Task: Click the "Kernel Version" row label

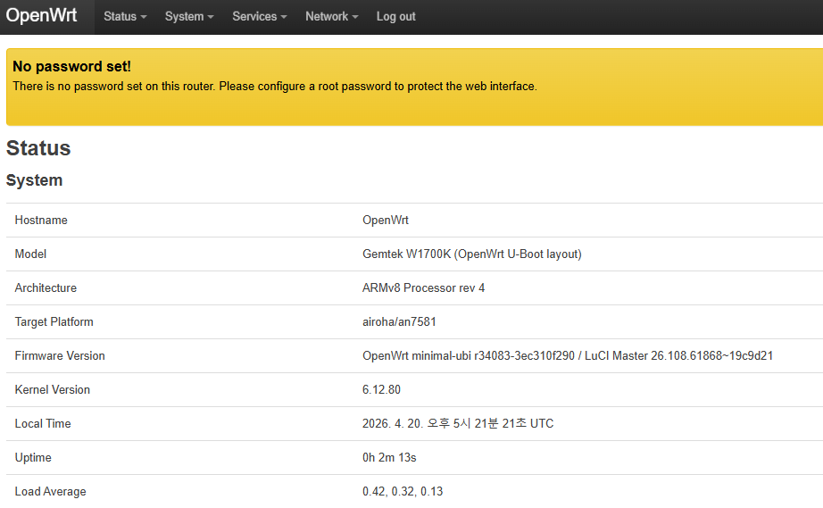Action: tap(53, 390)
